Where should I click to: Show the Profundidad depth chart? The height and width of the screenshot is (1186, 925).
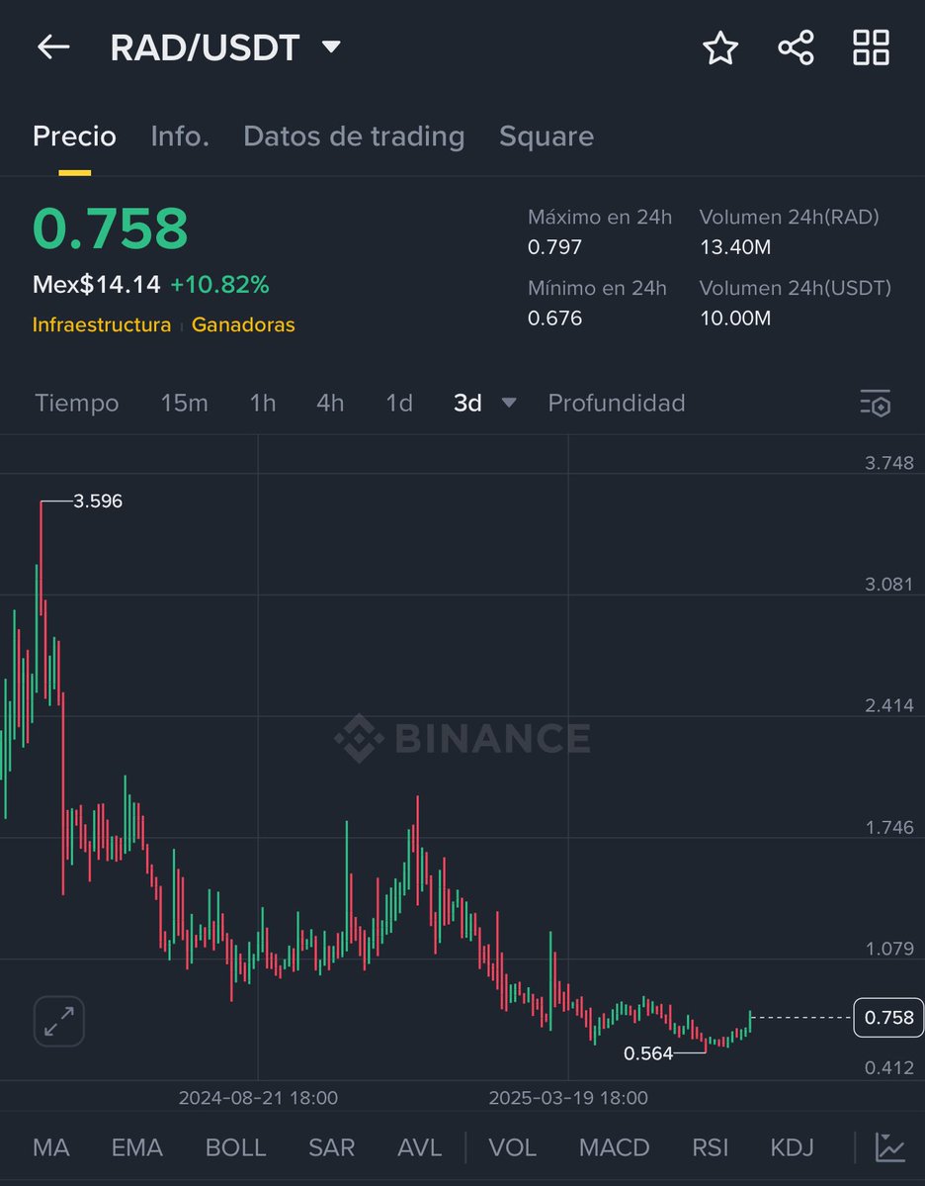tap(616, 404)
